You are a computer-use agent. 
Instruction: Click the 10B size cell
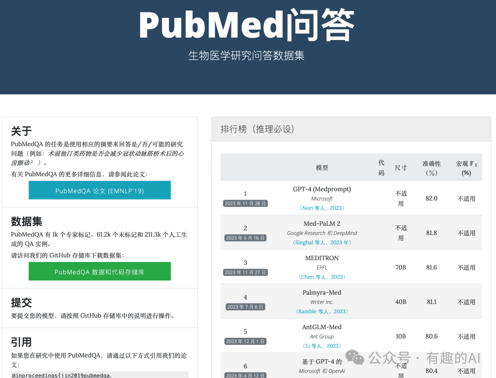click(x=401, y=337)
